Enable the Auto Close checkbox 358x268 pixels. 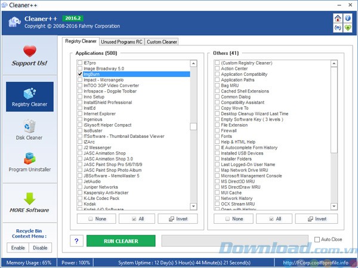click(x=317, y=240)
